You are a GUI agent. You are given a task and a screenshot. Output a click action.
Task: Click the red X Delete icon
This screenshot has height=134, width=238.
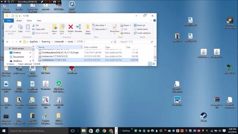[71, 27]
